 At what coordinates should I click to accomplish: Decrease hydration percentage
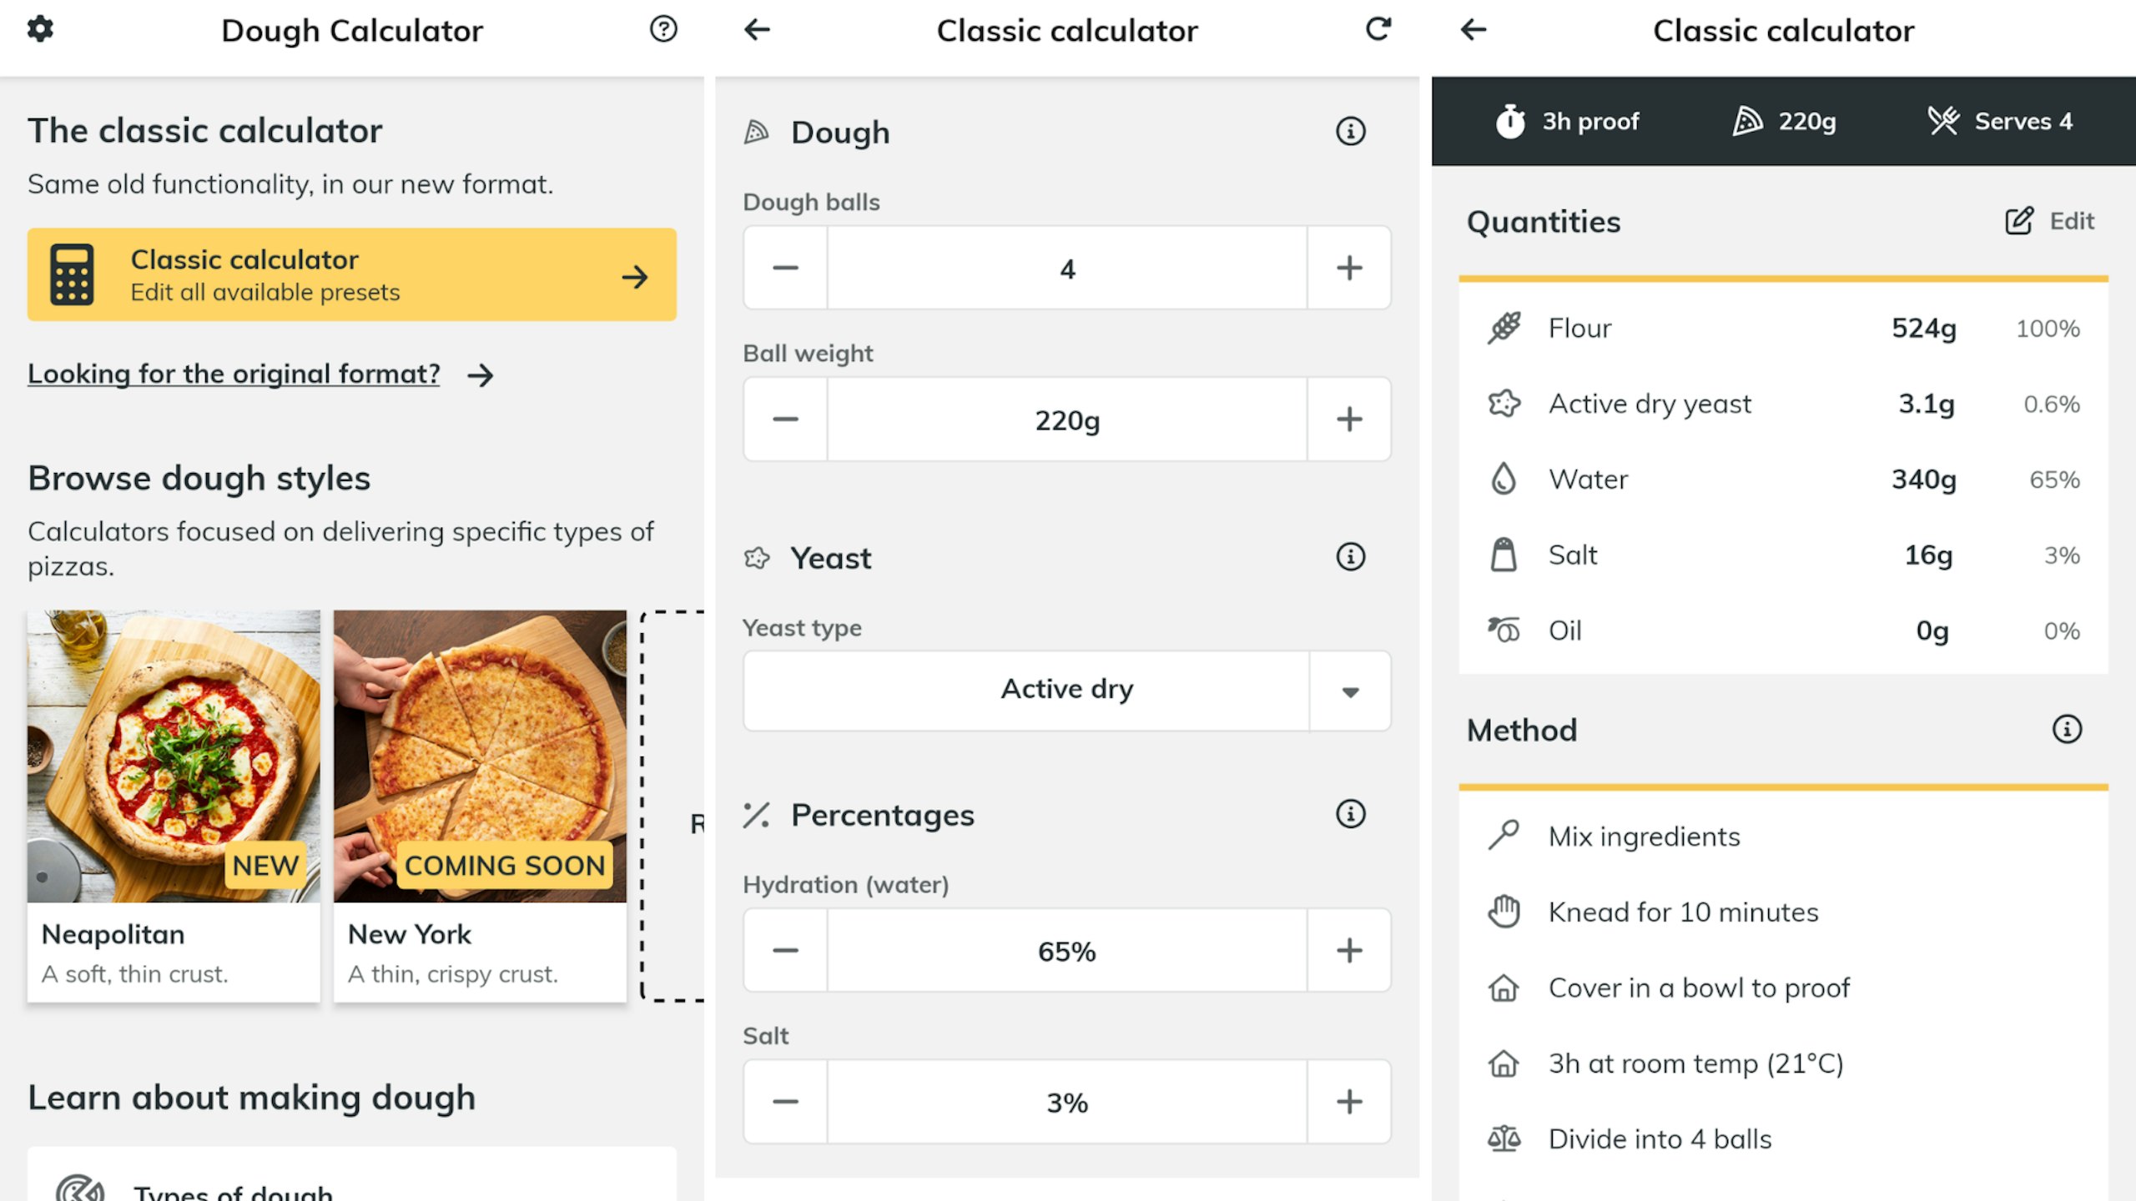[785, 950]
